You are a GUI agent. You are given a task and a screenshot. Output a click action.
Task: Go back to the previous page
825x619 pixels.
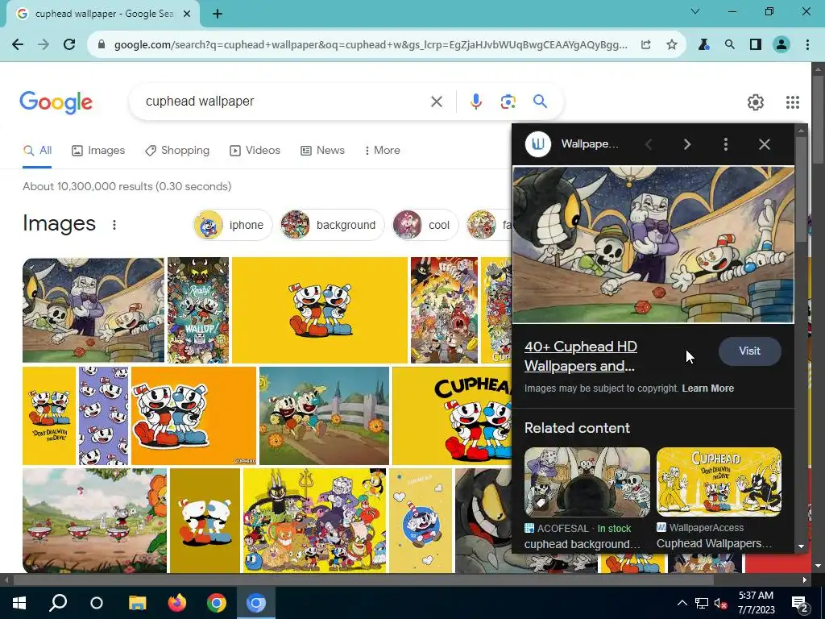pos(18,45)
